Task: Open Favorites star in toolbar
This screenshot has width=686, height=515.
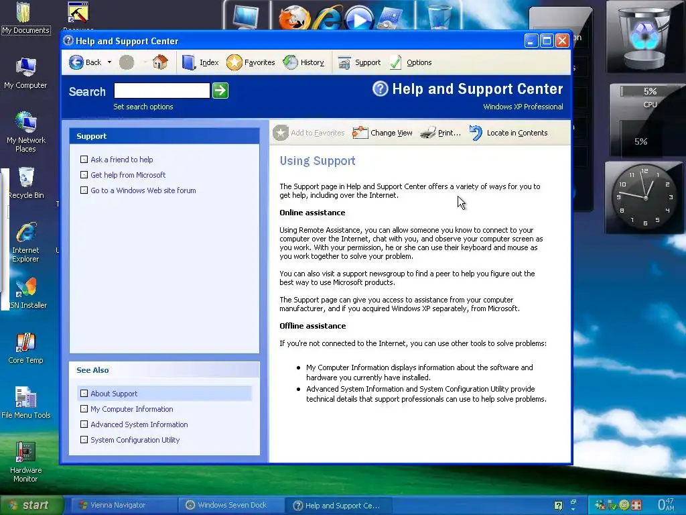Action: (234, 62)
